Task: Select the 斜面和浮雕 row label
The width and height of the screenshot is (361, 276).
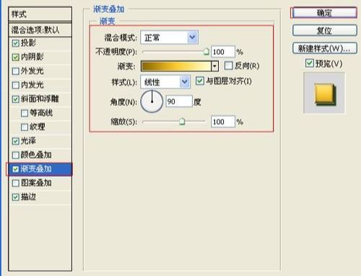Action: [40, 99]
